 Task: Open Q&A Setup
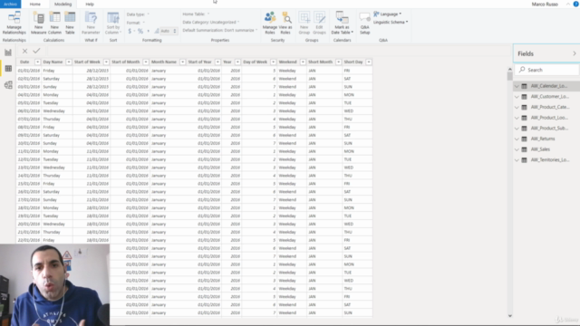click(x=364, y=23)
